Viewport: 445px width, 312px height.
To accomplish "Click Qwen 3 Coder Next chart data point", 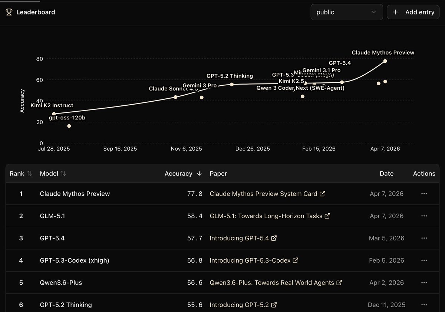I will tap(303, 96).
